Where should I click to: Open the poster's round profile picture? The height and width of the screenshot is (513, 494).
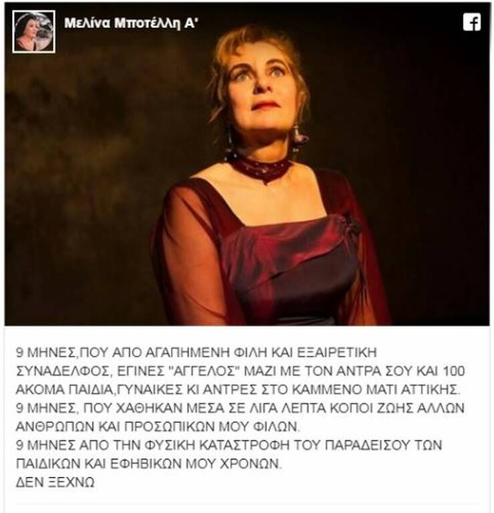pyautogui.click(x=33, y=31)
